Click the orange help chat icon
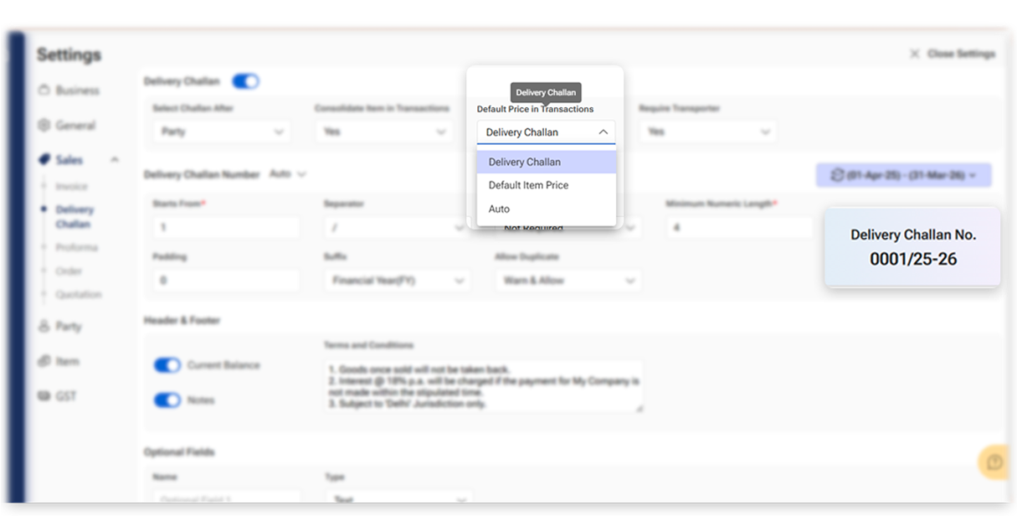The width and height of the screenshot is (1017, 516). (994, 462)
